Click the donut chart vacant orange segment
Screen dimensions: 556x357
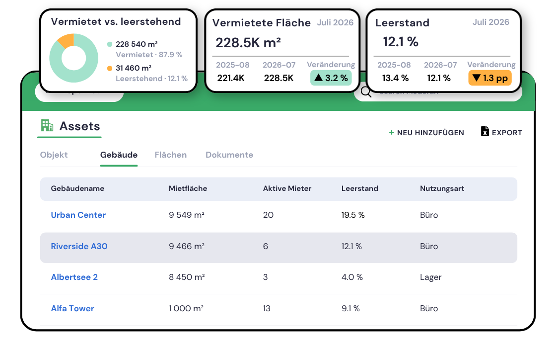(67, 40)
